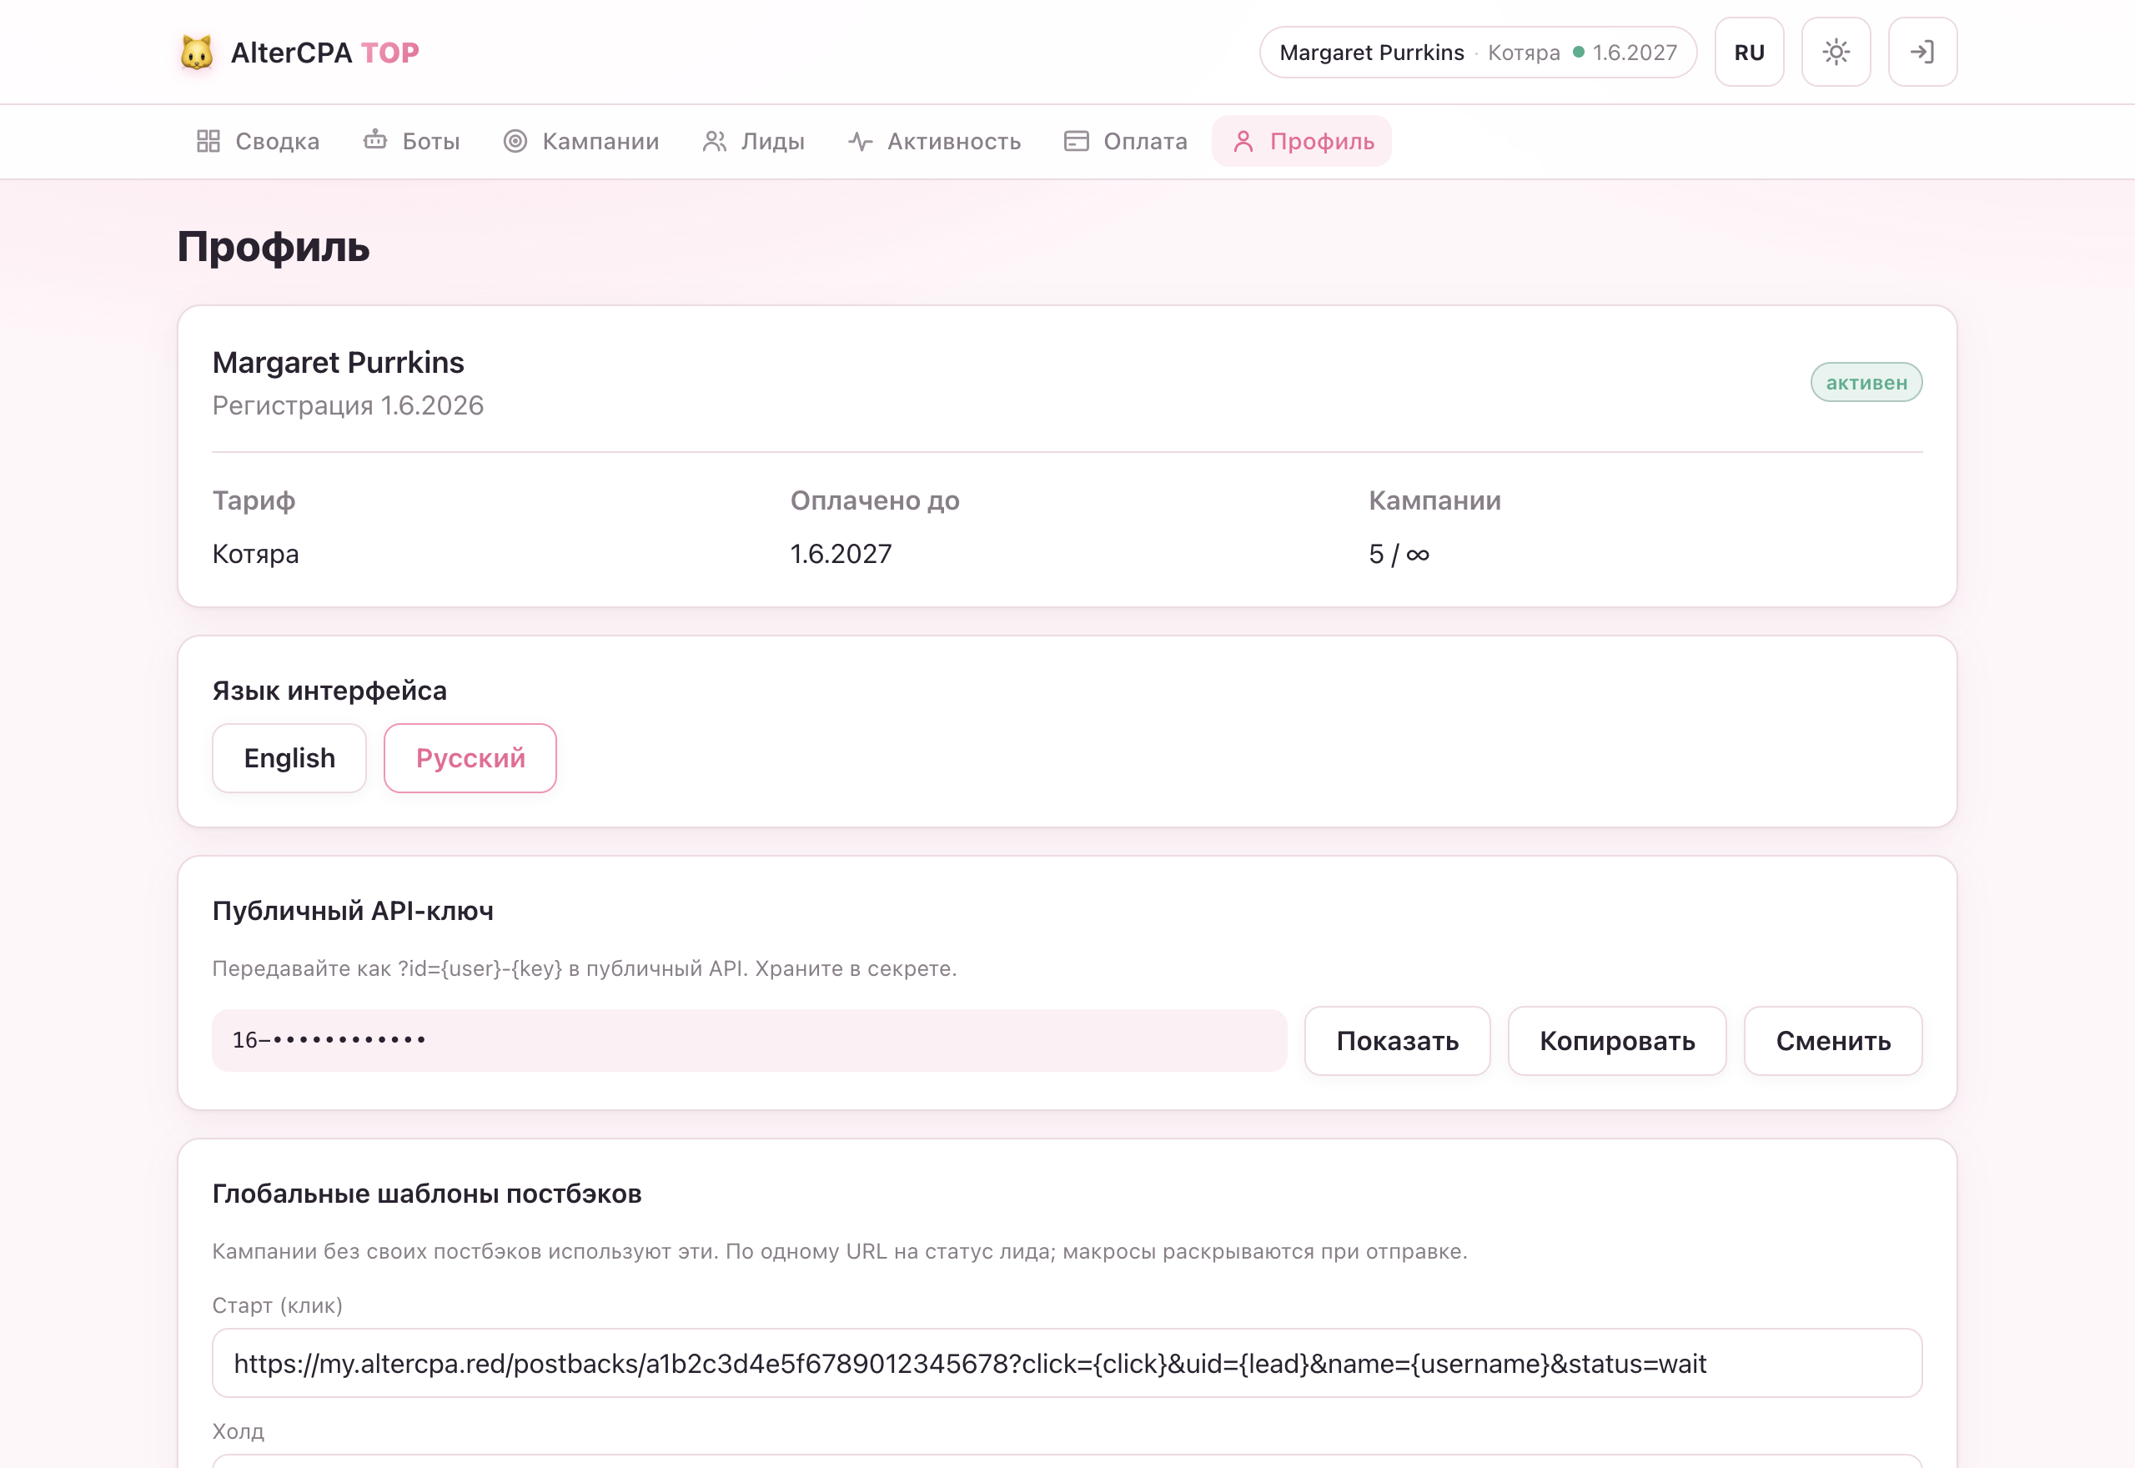Viewport: 2135px width, 1468px height.
Task: Go to the Боты tab
Action: (411, 141)
